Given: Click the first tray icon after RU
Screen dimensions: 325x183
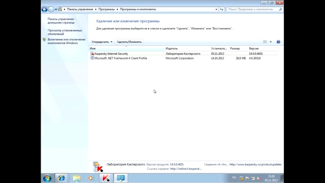Looking at the screenshot, I should tap(242, 178).
